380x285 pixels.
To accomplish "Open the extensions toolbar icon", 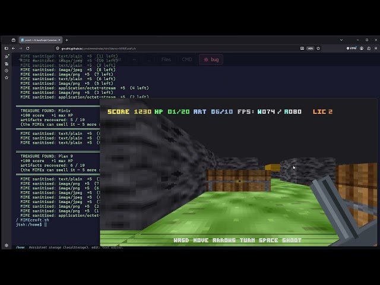I will point(369,48).
